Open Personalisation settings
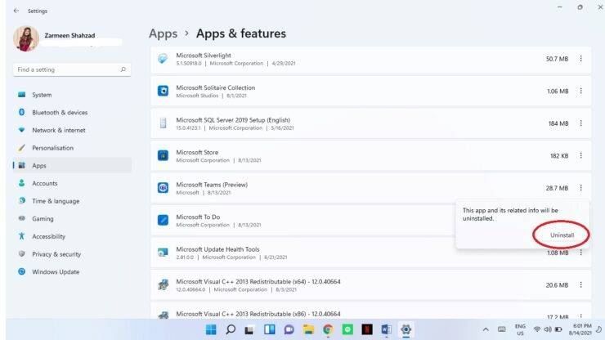The height and width of the screenshot is (340, 605). 72,148
